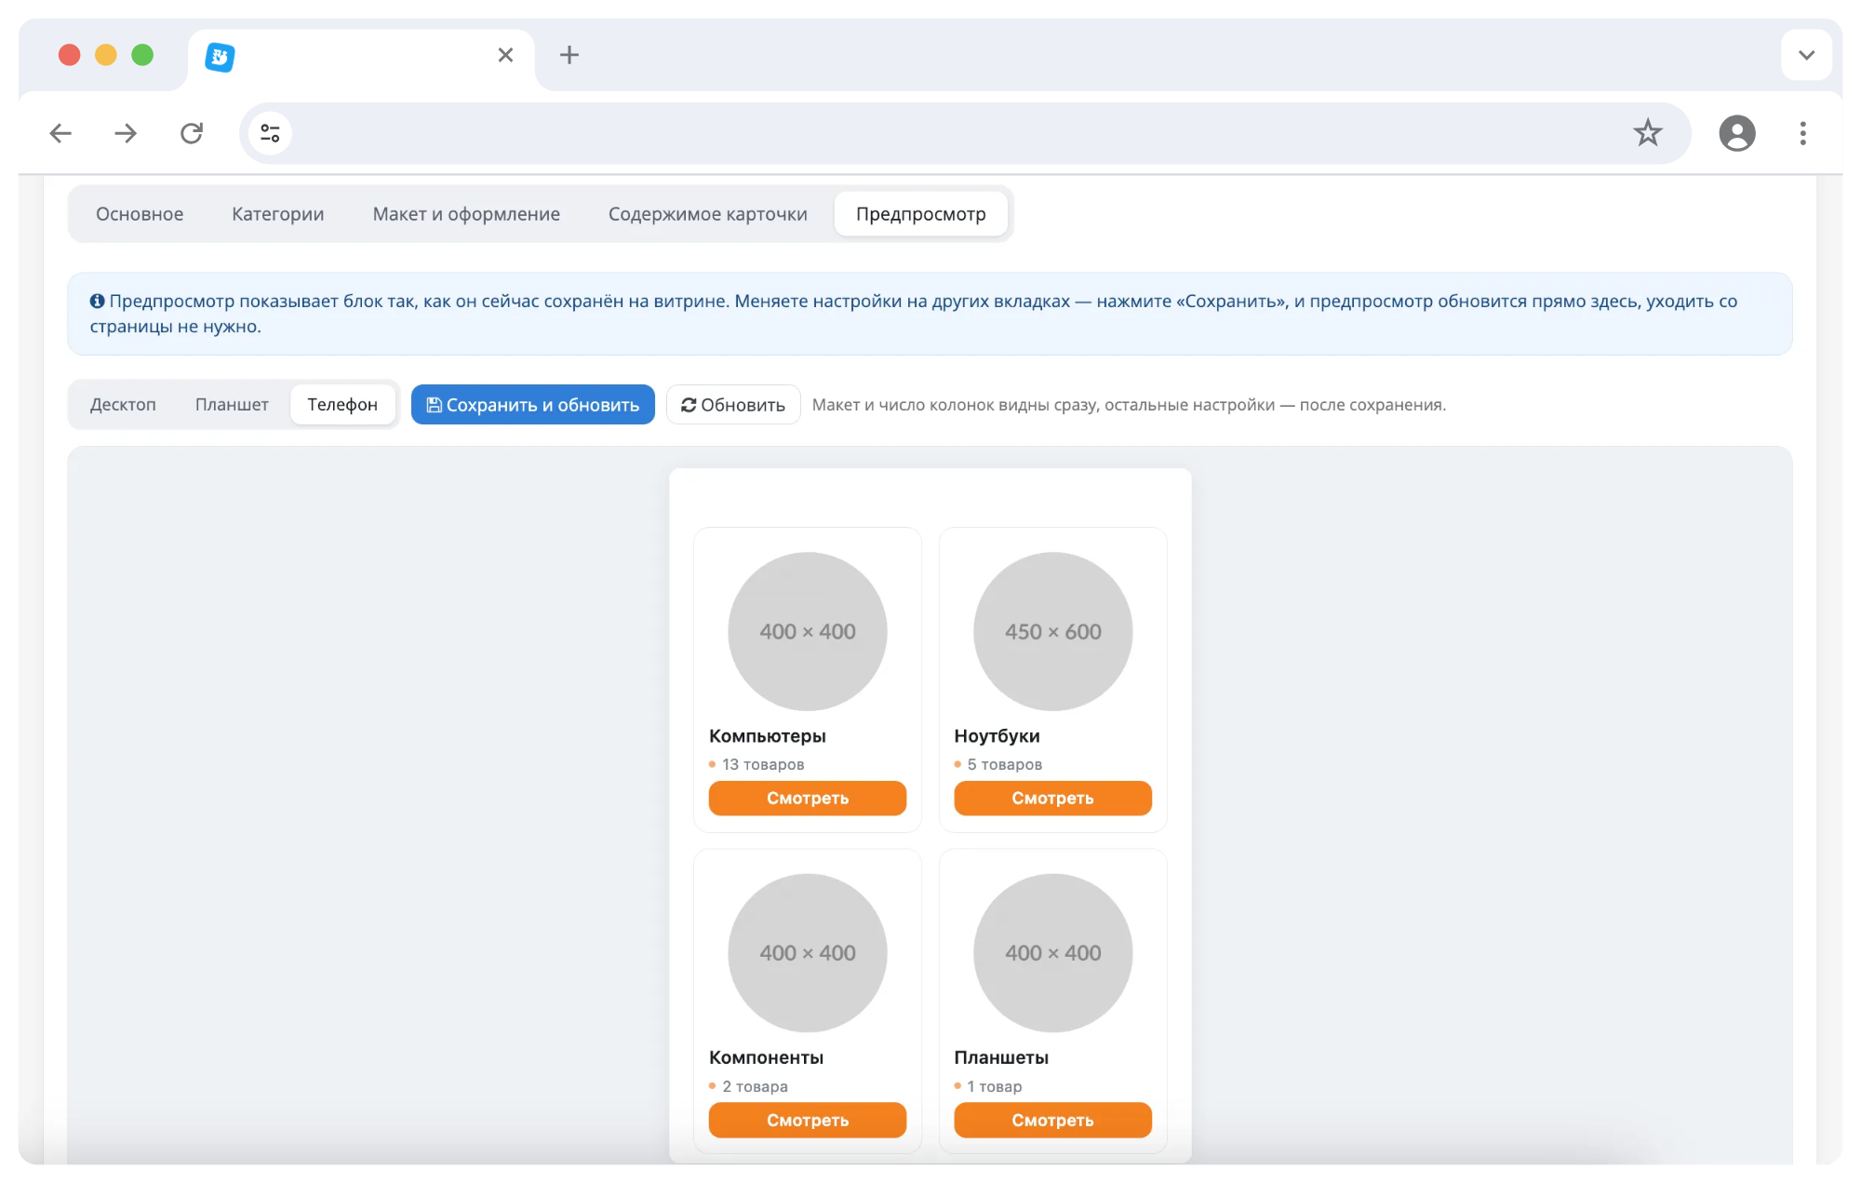The width and height of the screenshot is (1861, 1183).
Task: Click the Планшеты category title
Action: click(1001, 1058)
